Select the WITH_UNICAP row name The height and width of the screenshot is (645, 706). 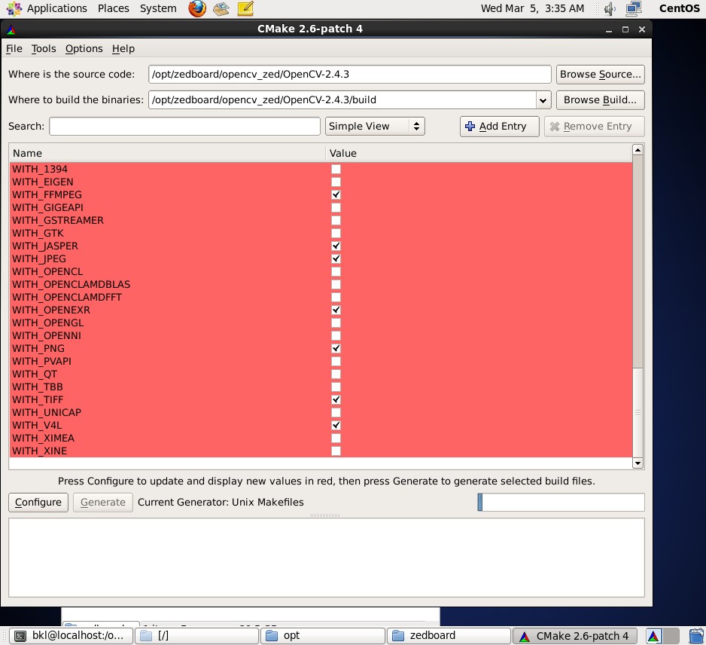47,412
